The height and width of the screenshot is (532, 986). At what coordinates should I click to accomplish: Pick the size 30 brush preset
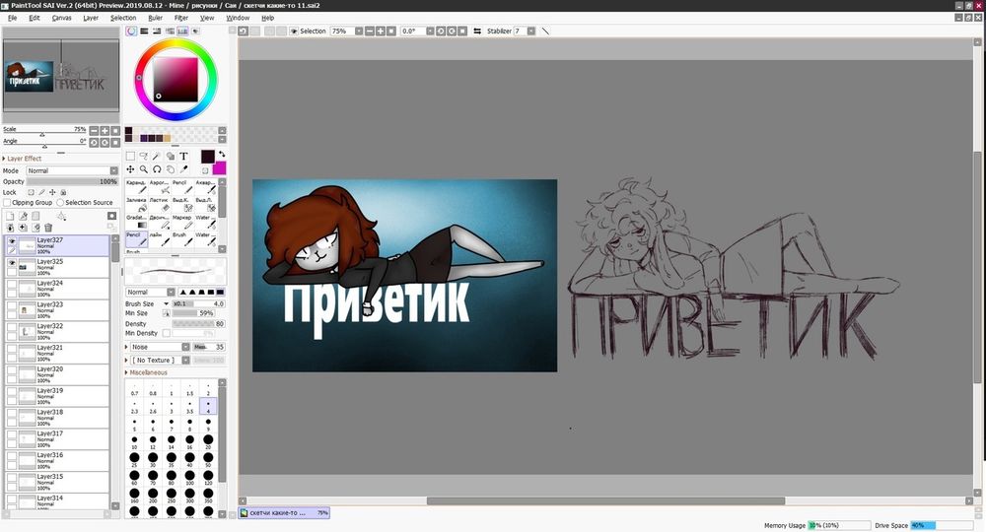(153, 459)
